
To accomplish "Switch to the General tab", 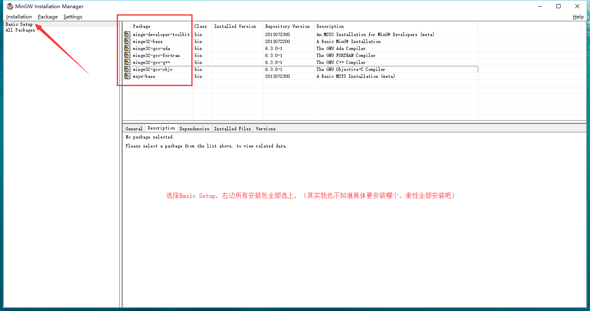I will click(134, 129).
